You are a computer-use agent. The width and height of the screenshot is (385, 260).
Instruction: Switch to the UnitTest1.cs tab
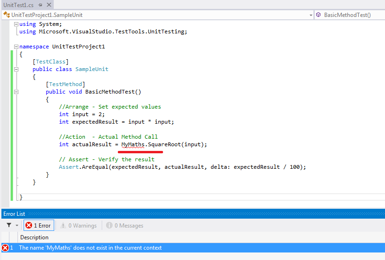[x=18, y=5]
